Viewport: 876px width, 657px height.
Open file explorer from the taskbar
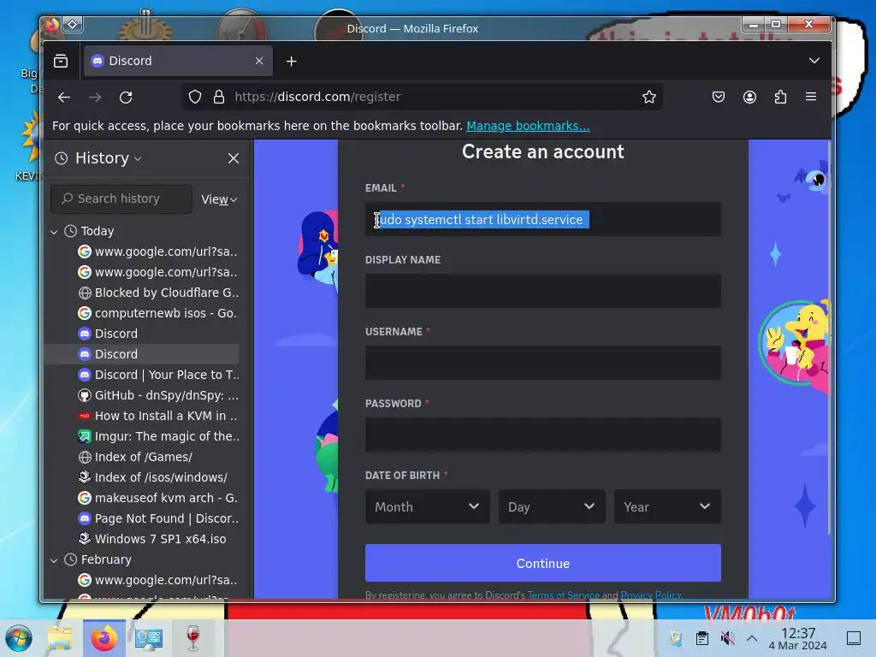(60, 638)
